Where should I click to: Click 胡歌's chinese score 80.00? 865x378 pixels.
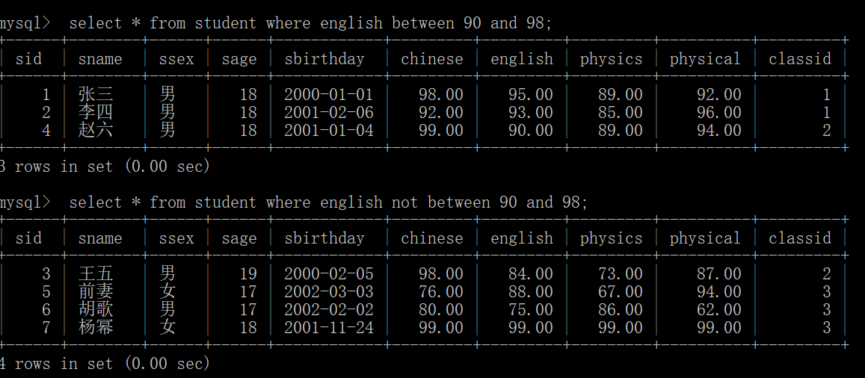tap(441, 309)
